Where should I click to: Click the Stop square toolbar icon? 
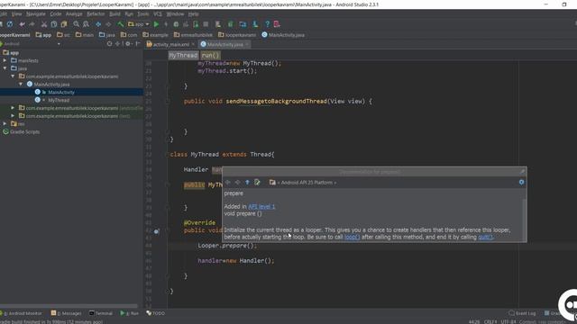(206, 24)
